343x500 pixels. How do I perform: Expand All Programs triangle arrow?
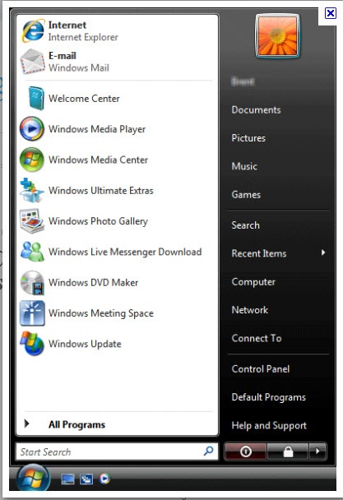click(x=27, y=424)
